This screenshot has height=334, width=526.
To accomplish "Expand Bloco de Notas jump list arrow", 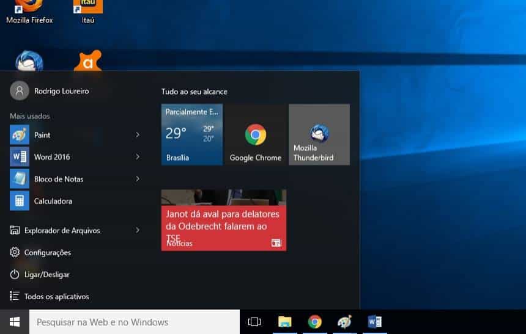I will click(138, 179).
